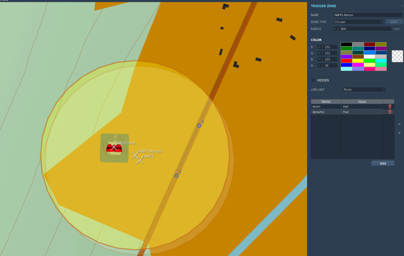Open the LINK UNIT dropdown
Image resolution: width=404 pixels, height=256 pixels.
pyautogui.click(x=364, y=89)
